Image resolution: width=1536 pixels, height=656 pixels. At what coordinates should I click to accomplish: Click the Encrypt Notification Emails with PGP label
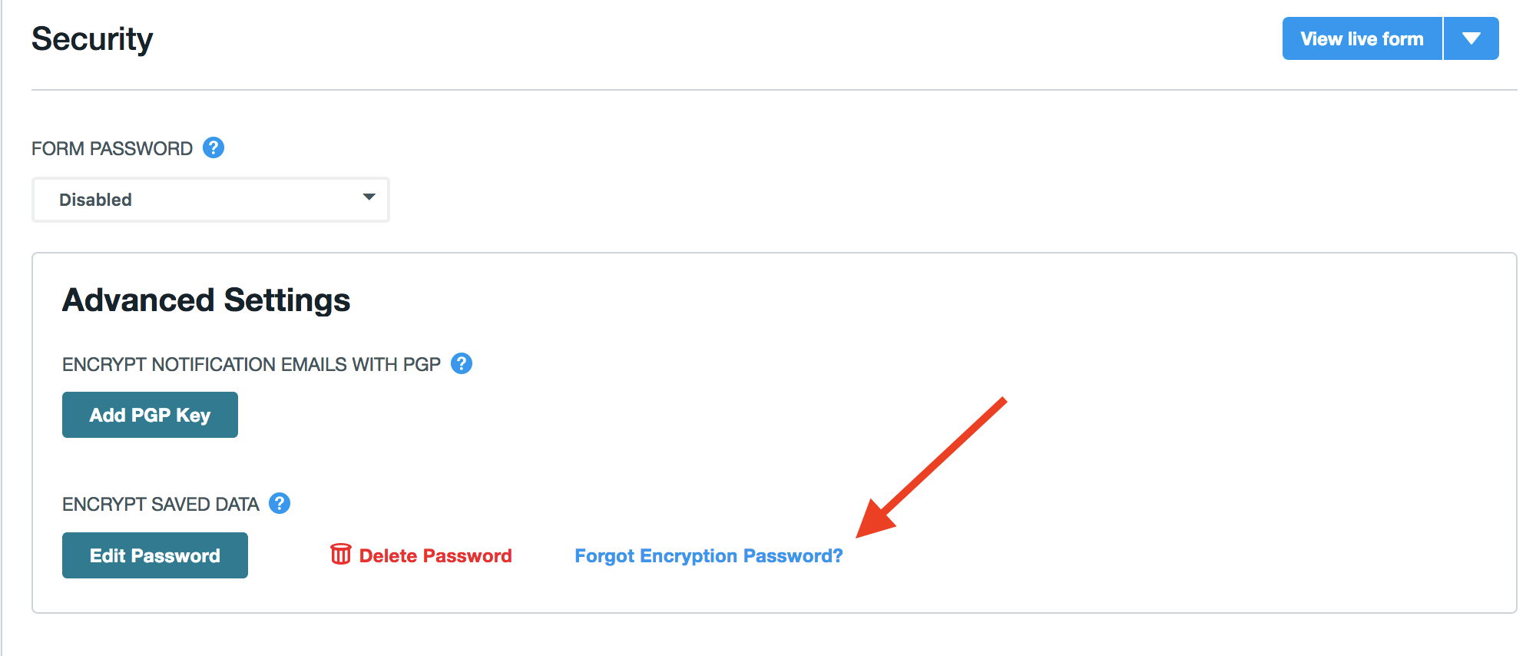tap(251, 364)
